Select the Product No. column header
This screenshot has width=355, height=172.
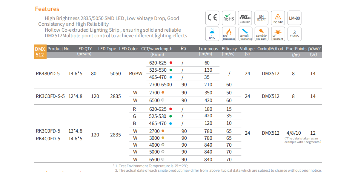[59, 49]
